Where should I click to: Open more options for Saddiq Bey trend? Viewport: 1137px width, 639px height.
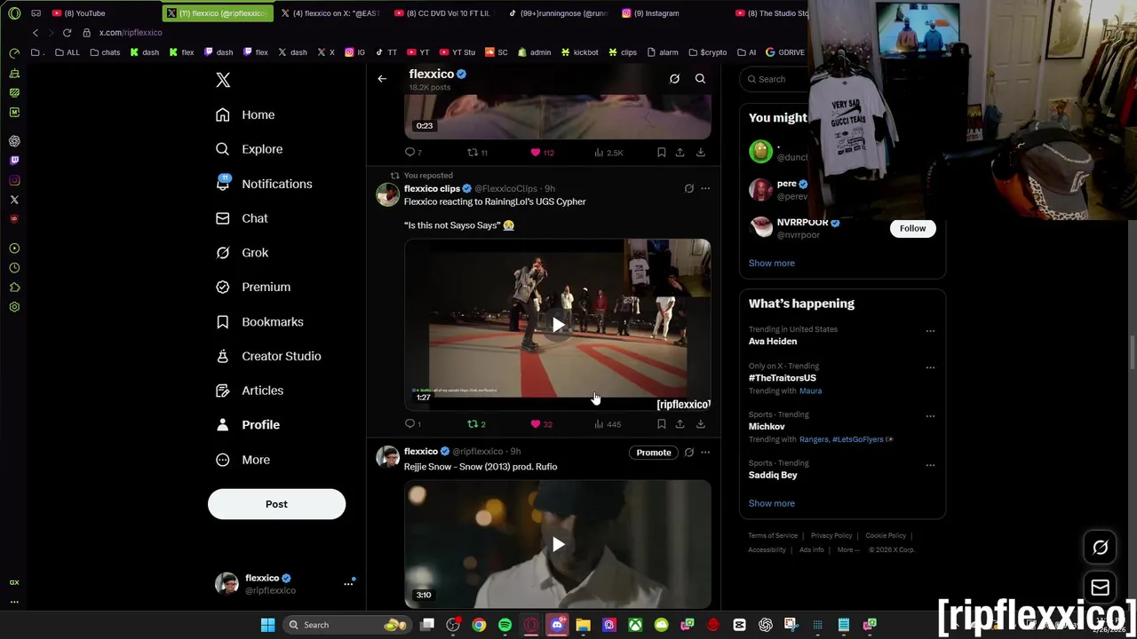[930, 465]
